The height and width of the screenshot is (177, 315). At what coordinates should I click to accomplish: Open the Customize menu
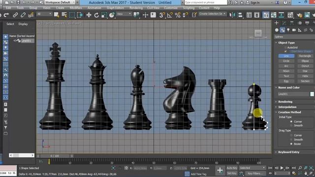[x=171, y=8]
